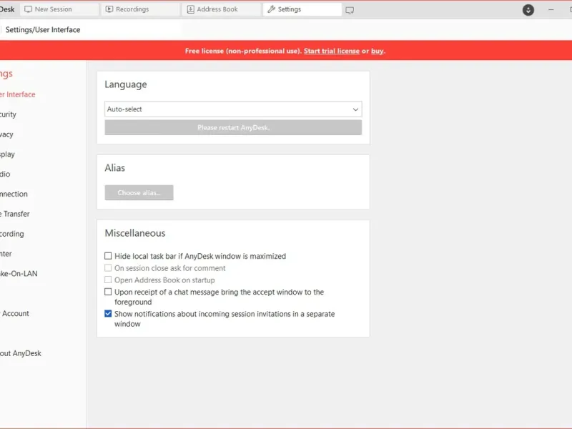Click the Miscellaneous section heading
The height and width of the screenshot is (429, 572).
coord(135,233)
